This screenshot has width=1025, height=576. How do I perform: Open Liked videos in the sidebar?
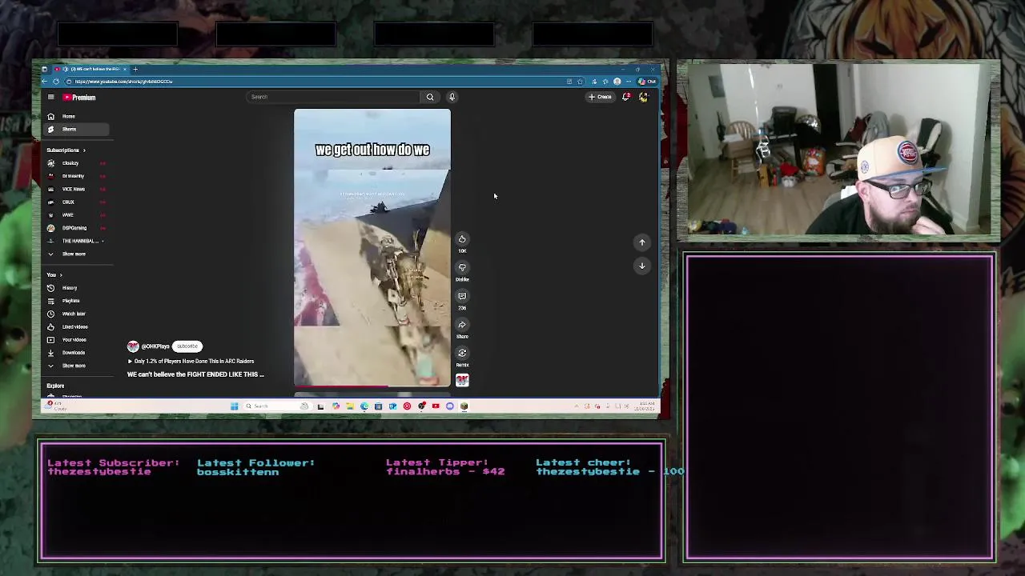[76, 327]
